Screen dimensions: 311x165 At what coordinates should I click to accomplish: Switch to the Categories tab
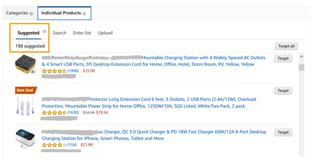click(x=17, y=13)
